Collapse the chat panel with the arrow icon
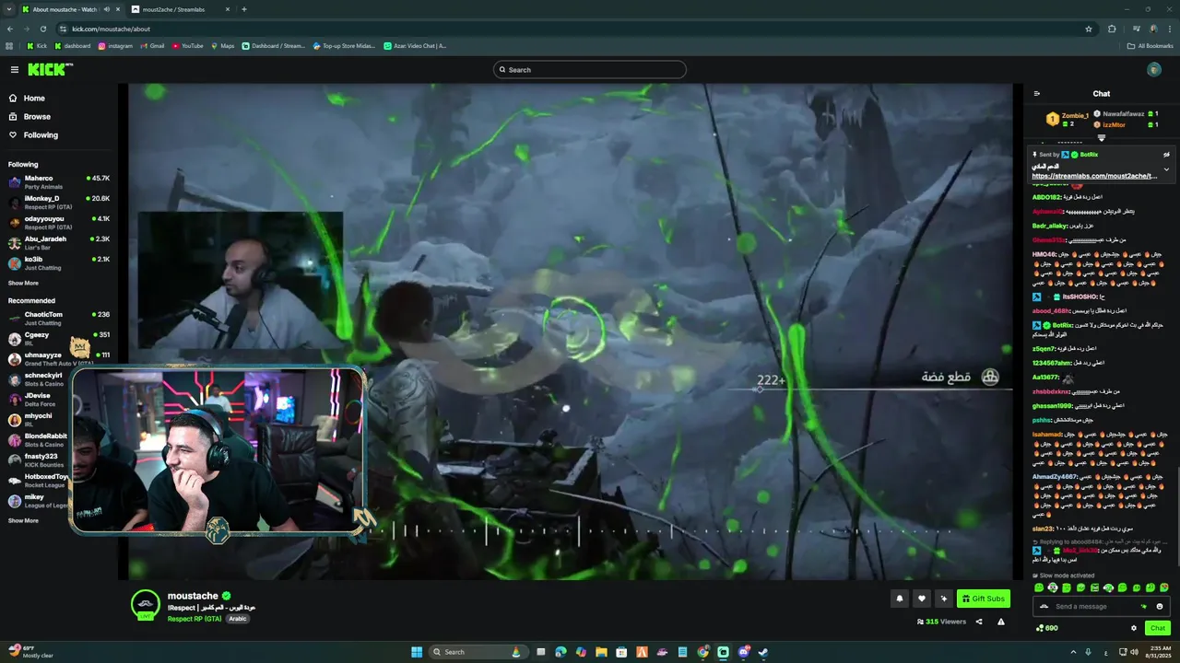 [1037, 93]
